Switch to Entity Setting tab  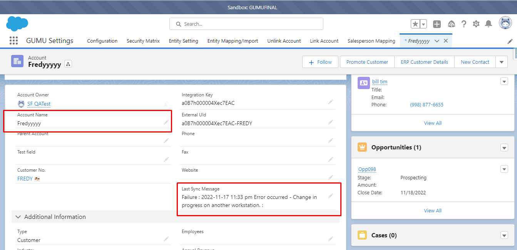(x=184, y=41)
